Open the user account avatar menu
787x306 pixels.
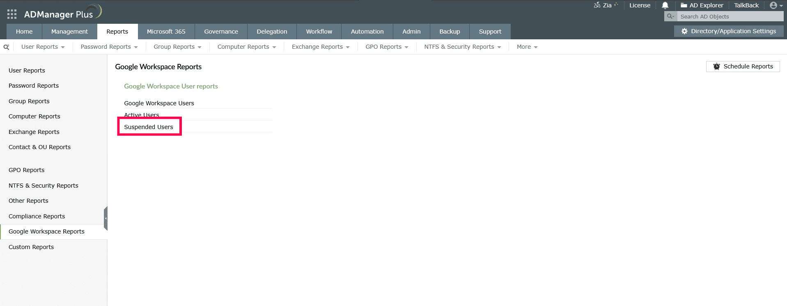click(x=776, y=5)
